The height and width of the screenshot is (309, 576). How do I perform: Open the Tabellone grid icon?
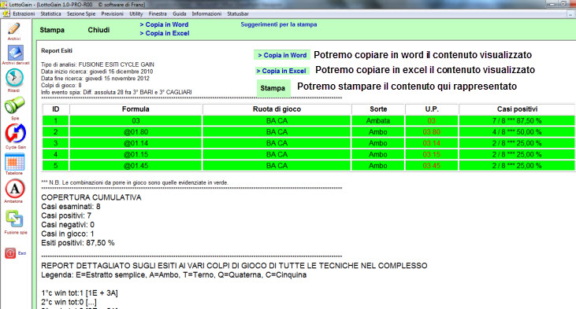coord(15,162)
